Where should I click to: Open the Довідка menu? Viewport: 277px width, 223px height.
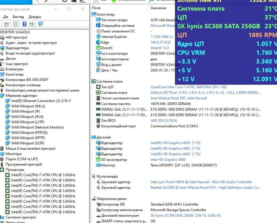tap(35, 17)
